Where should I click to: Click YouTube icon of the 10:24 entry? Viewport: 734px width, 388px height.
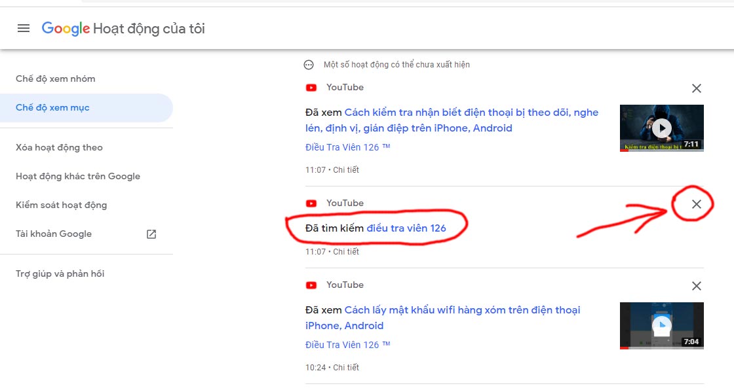click(311, 285)
